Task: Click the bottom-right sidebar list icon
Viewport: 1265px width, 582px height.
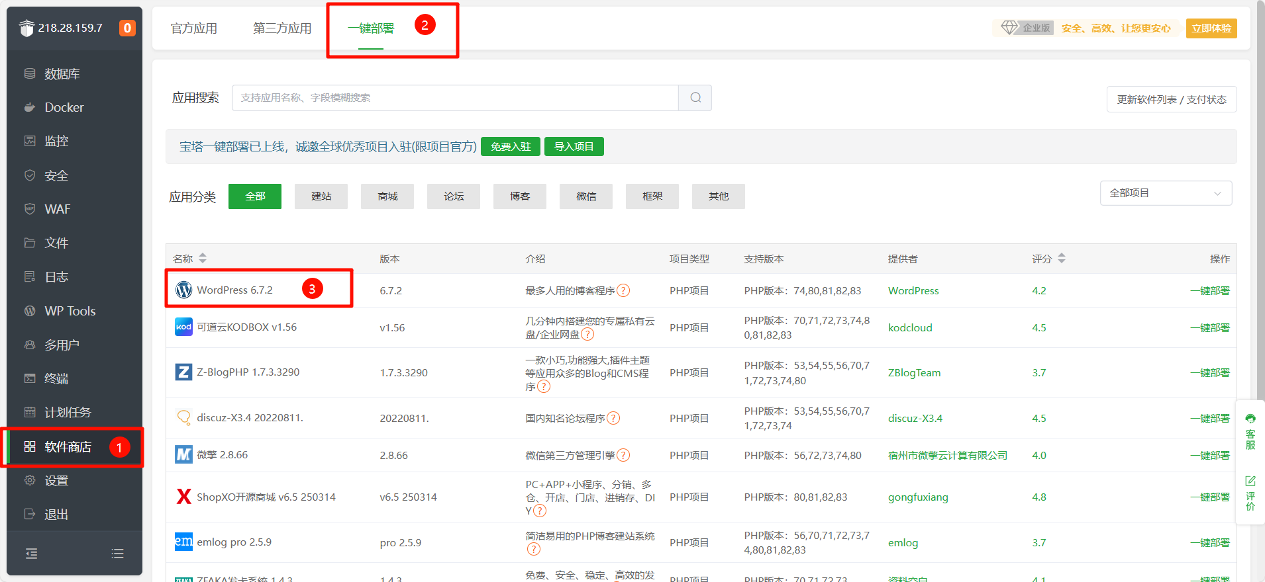Action: click(x=118, y=554)
